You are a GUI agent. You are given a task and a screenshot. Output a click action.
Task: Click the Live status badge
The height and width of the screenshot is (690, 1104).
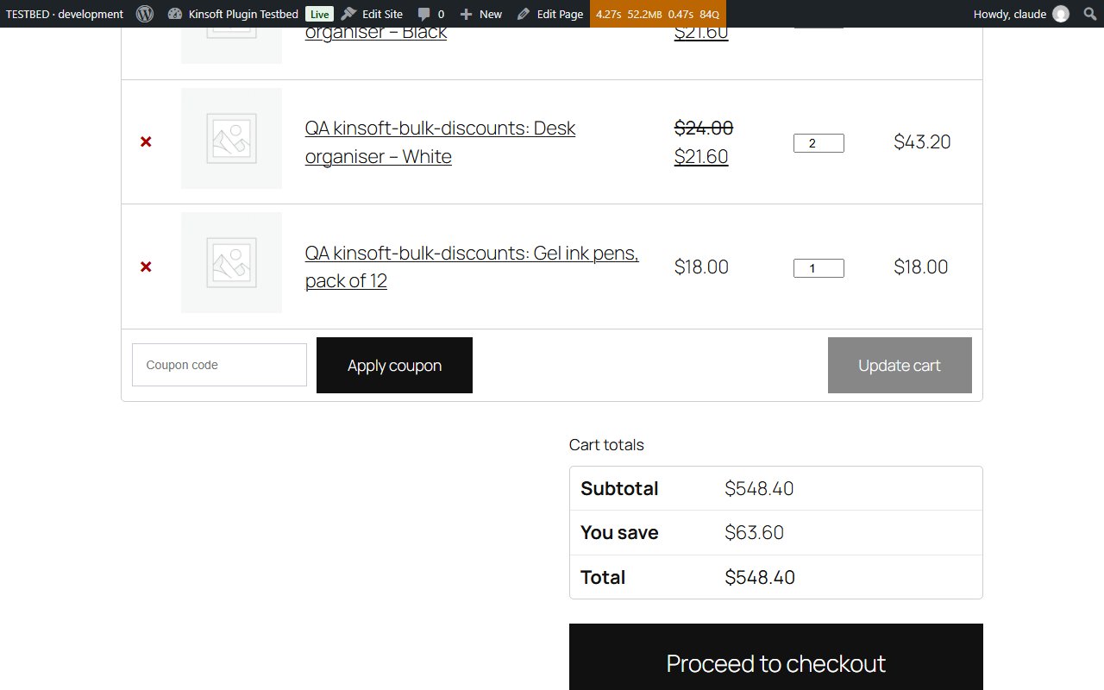[x=319, y=14]
